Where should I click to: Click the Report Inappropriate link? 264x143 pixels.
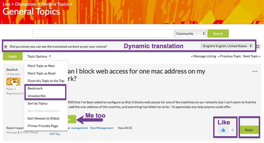[15, 128]
